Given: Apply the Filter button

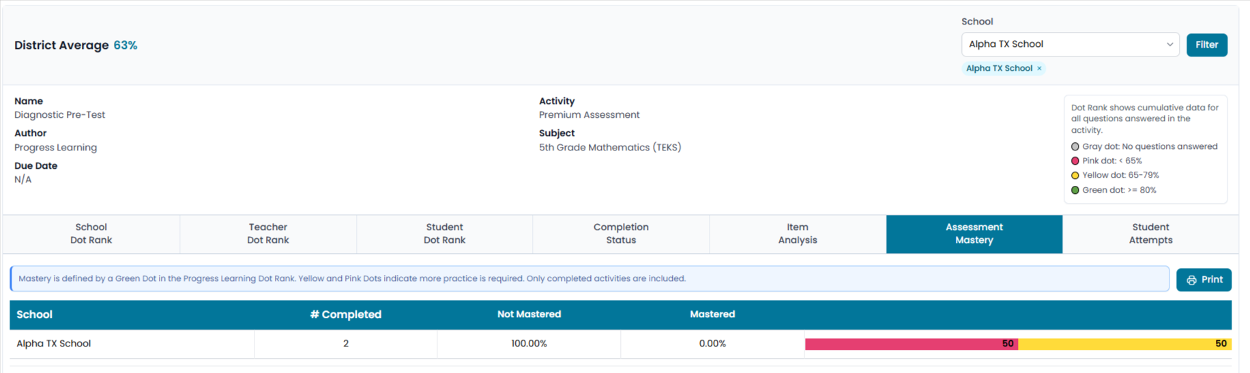Looking at the screenshot, I should point(1206,45).
